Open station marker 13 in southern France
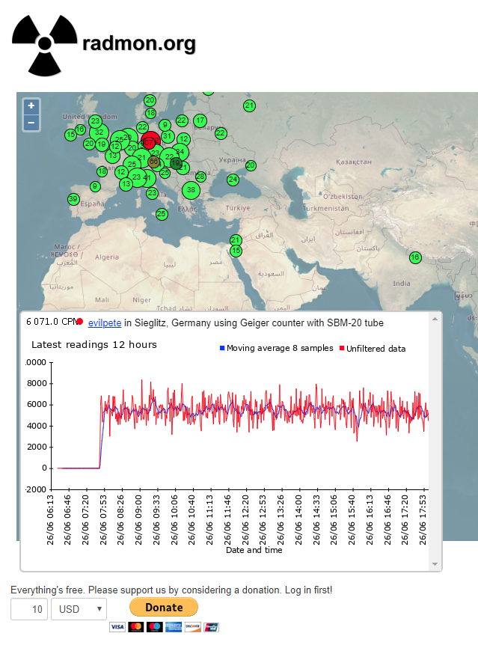This screenshot has width=478, height=645. [x=126, y=184]
